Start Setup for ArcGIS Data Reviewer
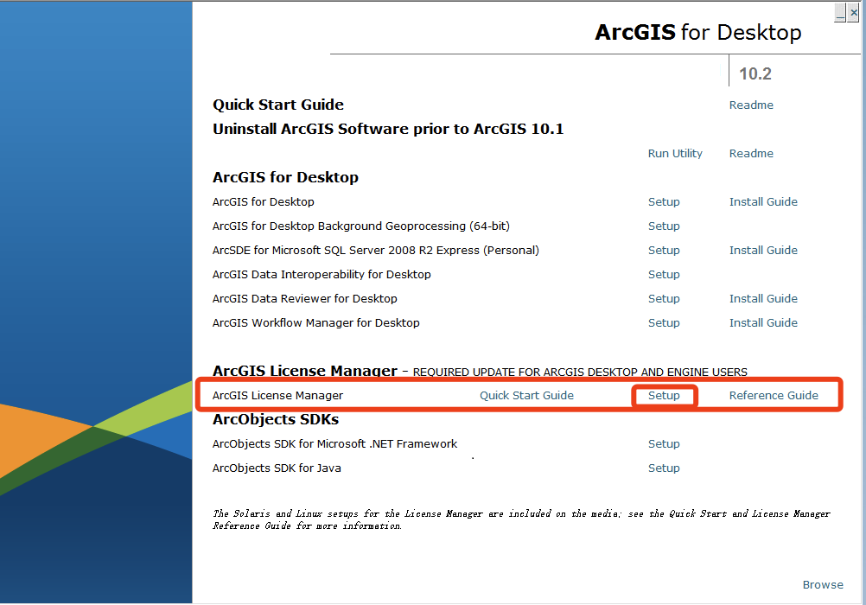 [x=664, y=299]
